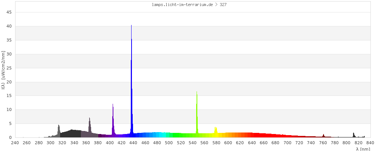Select the gray UV peak near 313 nm
Image resolution: width=378 pixels, height=151 pixels.
pos(59,131)
